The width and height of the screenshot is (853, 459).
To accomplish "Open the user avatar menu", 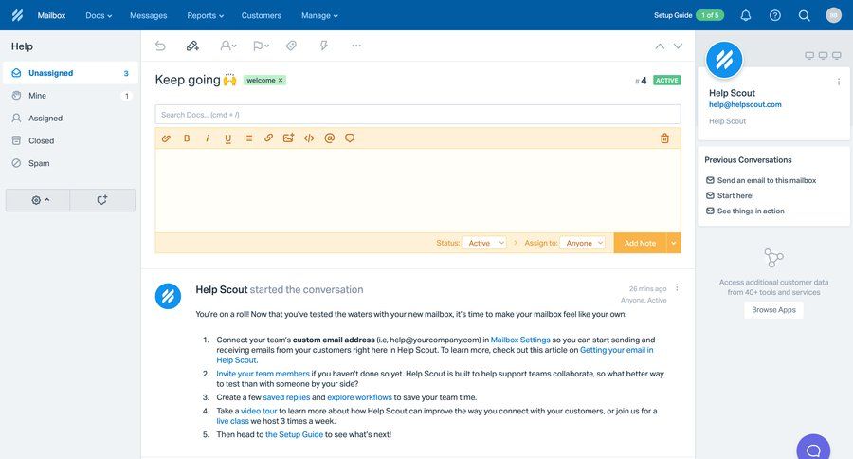I will [833, 15].
